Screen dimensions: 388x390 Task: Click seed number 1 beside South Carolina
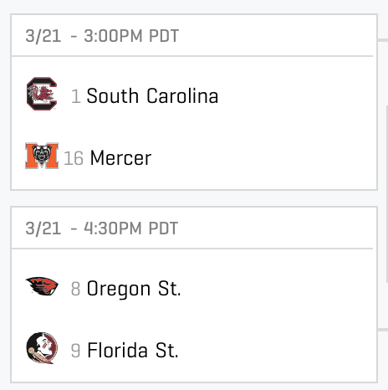76,96
